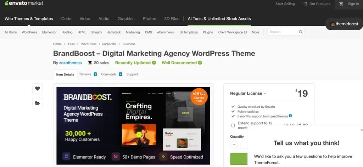Viewport: 363px width, 167px height.
Task: Open the Comments tab
Action: click(112, 74)
